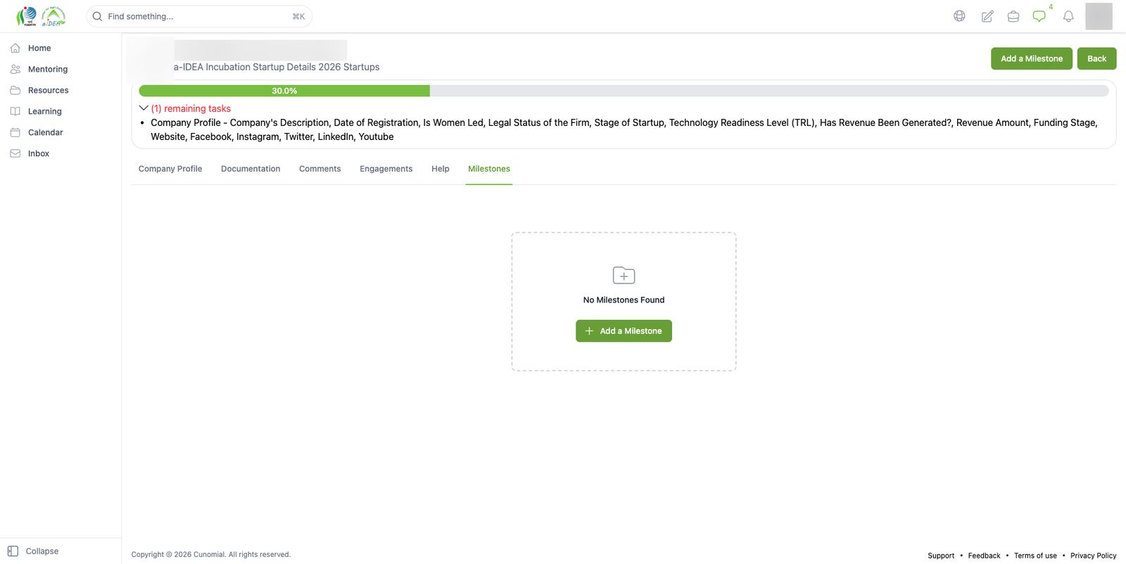The width and height of the screenshot is (1126, 564).
Task: Open the Privacy Policy link
Action: (x=1093, y=556)
